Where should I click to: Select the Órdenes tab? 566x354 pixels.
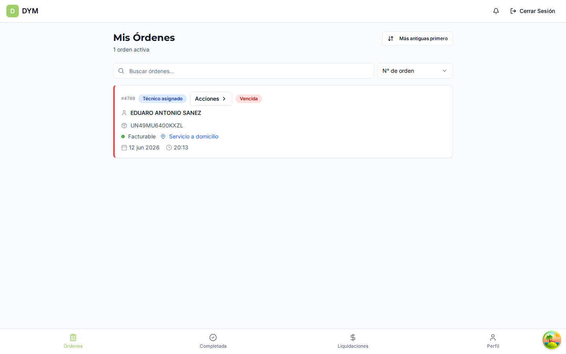coord(73,341)
